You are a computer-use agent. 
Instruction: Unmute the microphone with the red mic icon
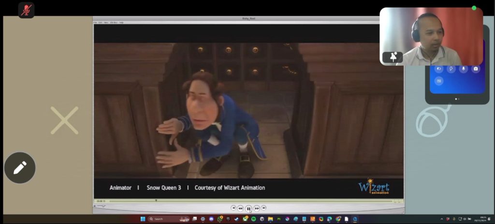coord(26,10)
